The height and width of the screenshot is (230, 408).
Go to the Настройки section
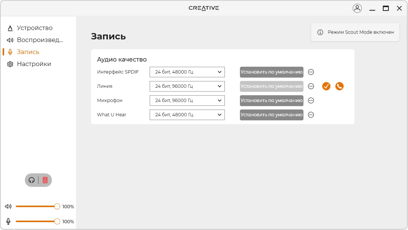pos(33,64)
